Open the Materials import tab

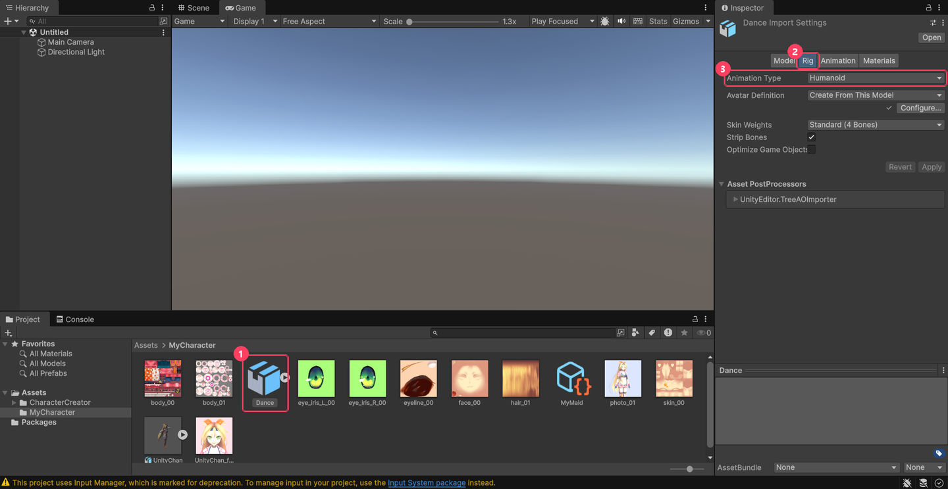(879, 60)
